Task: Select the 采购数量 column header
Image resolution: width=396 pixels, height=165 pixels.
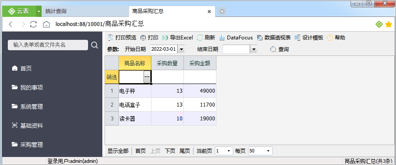Action: click(x=167, y=63)
